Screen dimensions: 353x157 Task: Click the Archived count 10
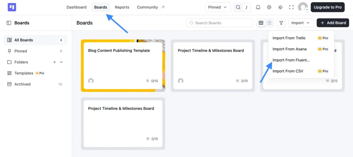pos(60,84)
